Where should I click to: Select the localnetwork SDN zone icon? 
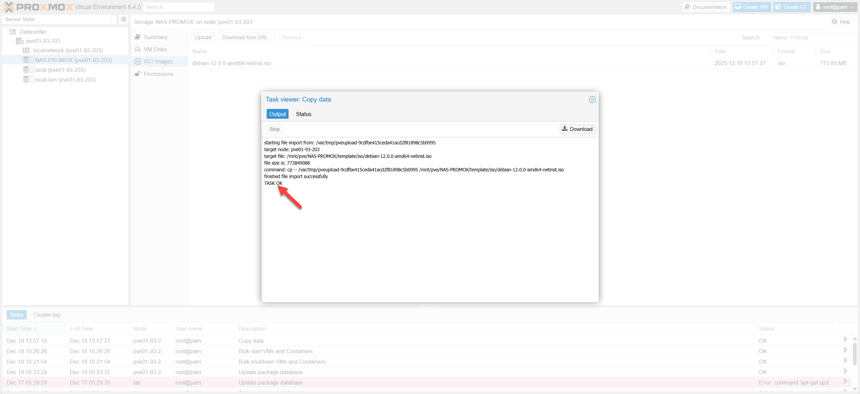click(x=26, y=50)
